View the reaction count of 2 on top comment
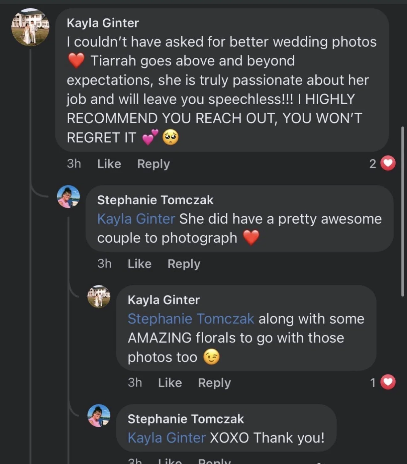Image resolution: width=407 pixels, height=464 pixels. (373, 164)
